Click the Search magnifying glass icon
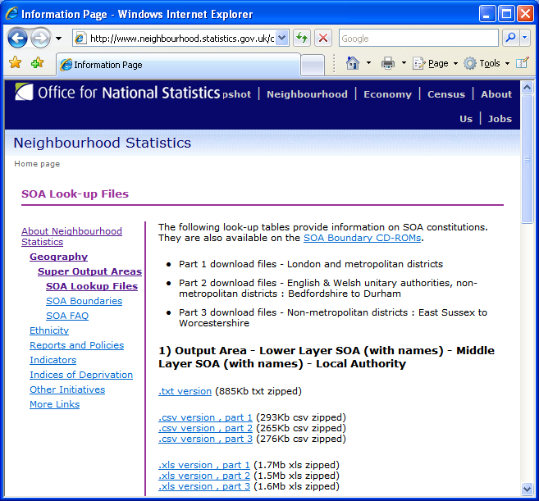The image size is (539, 501). pyautogui.click(x=510, y=39)
